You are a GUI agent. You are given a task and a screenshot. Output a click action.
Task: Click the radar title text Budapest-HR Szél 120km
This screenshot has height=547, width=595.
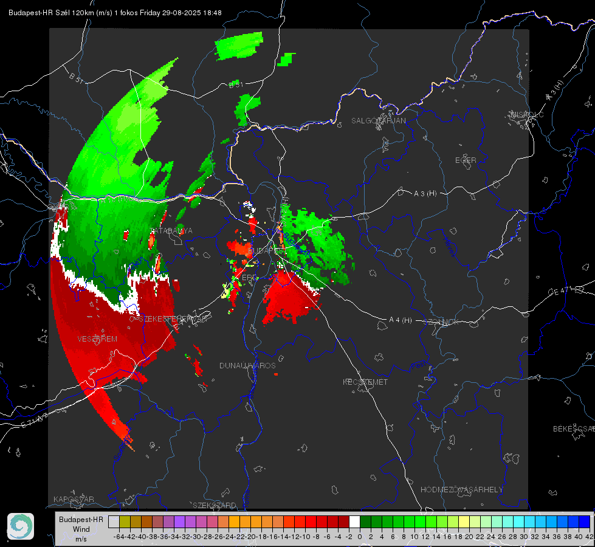point(51,13)
